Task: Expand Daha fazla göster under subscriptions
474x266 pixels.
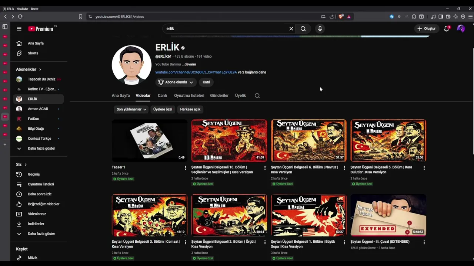Action: tap(39, 148)
